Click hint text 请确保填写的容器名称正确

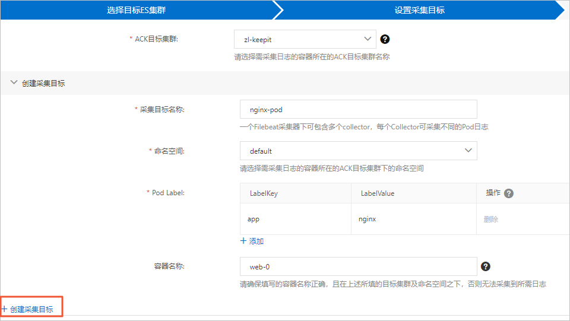pos(393,284)
